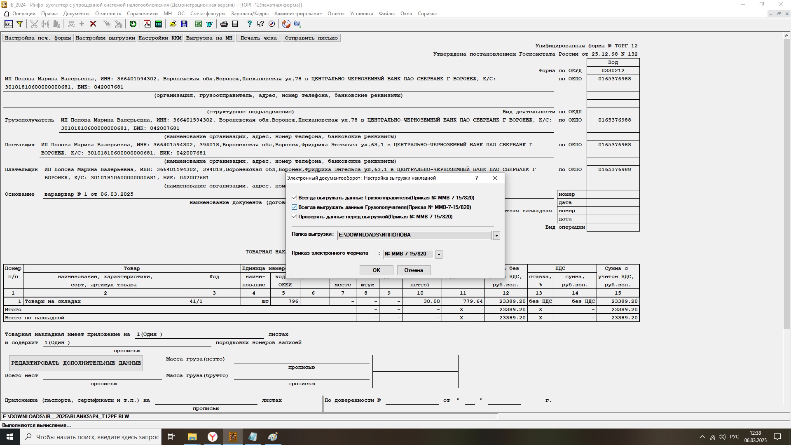Click the yellow filter funnel icon
Viewport: 791px width, 445px height.
click(19, 24)
